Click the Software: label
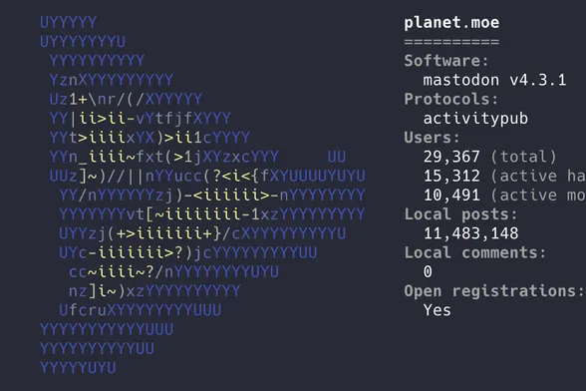 click(x=446, y=61)
